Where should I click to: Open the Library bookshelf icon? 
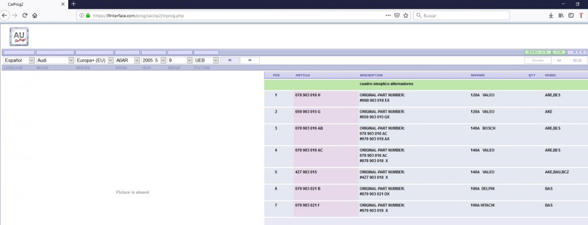[x=561, y=16]
